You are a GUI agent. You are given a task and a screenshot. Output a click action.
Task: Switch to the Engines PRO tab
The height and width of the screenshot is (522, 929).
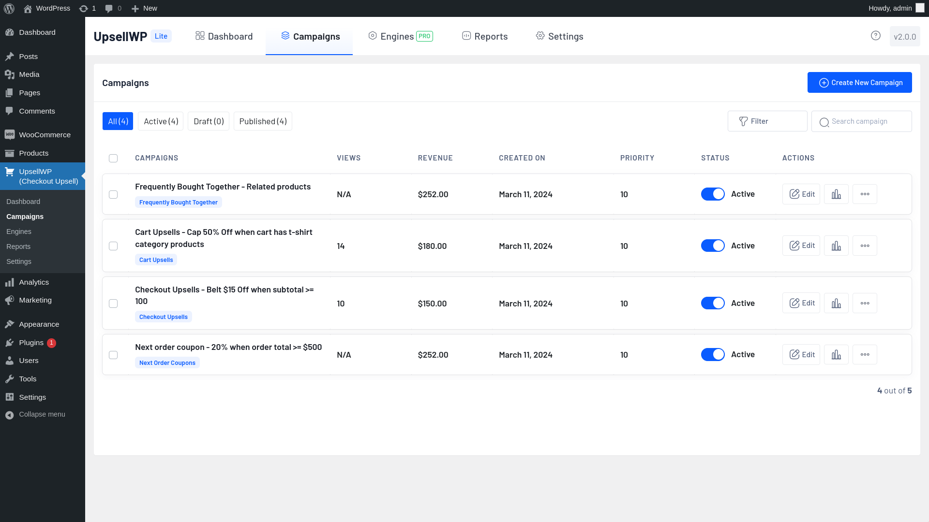click(401, 36)
